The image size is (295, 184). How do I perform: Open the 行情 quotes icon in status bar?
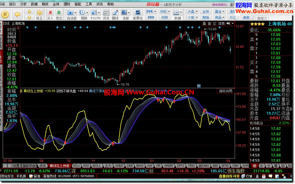click(x=247, y=176)
